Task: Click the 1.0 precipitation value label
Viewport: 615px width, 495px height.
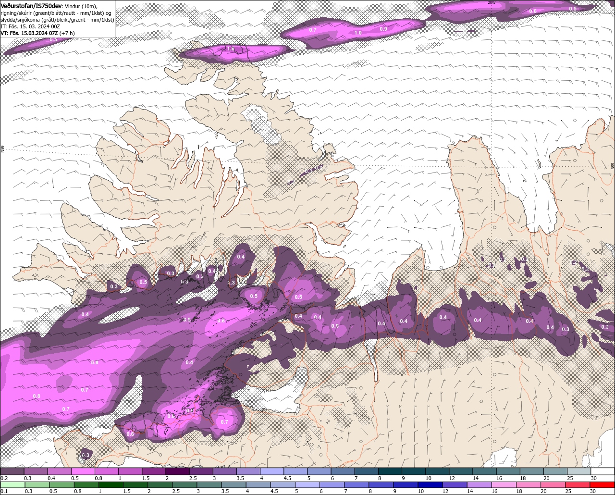Action: (358, 33)
